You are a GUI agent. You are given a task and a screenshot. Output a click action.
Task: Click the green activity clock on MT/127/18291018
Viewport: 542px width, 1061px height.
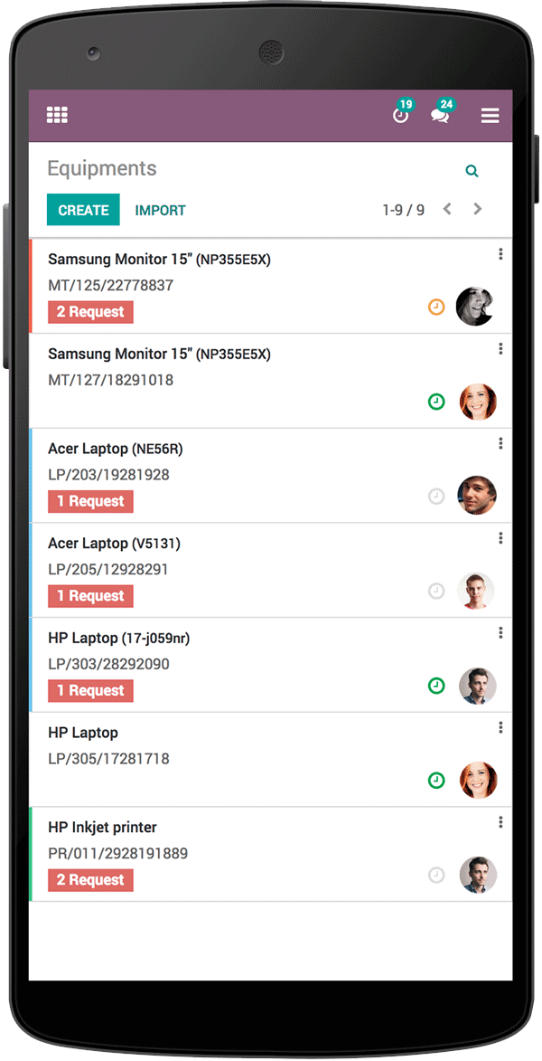coord(436,402)
